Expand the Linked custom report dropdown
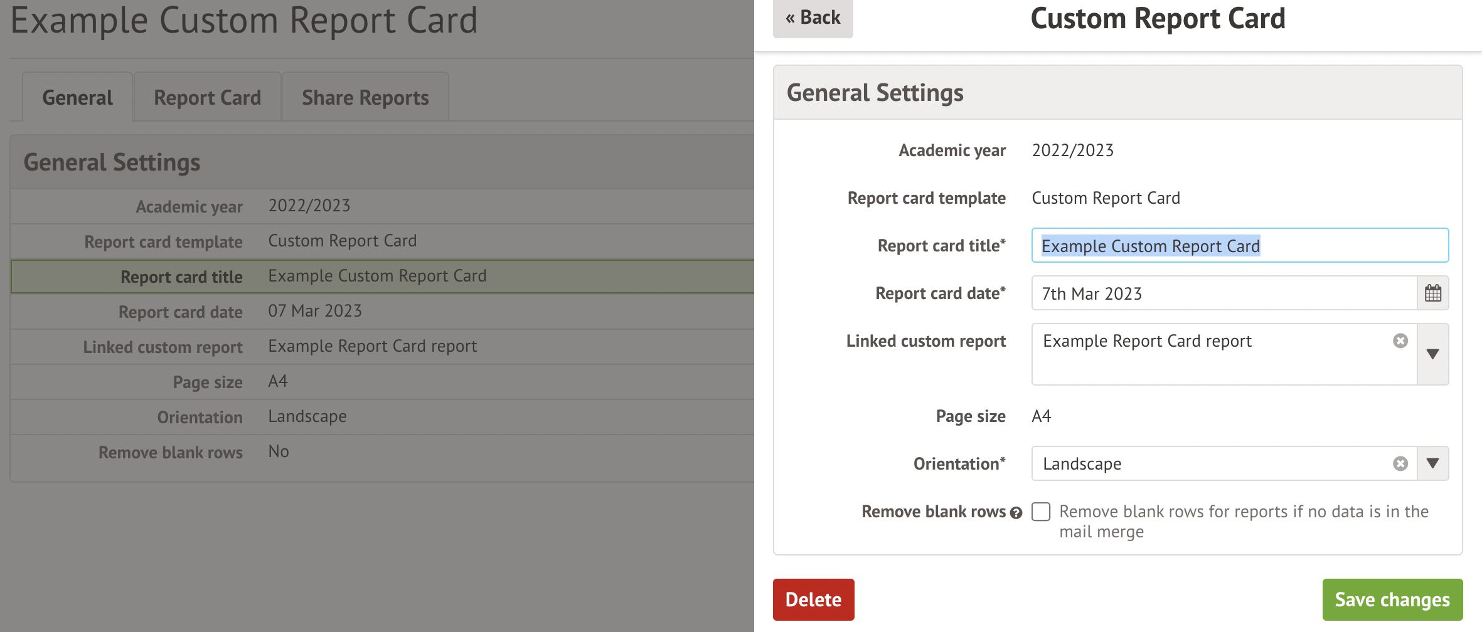 point(1432,354)
